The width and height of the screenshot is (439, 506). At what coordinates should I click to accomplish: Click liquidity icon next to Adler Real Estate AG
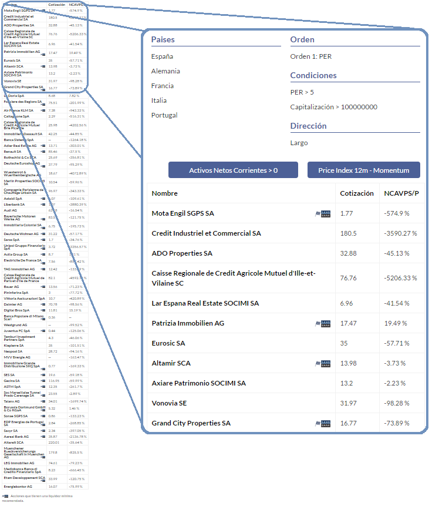click(x=43, y=146)
